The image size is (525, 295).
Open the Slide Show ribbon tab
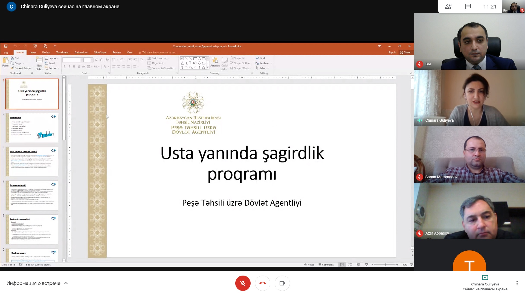[x=100, y=52]
